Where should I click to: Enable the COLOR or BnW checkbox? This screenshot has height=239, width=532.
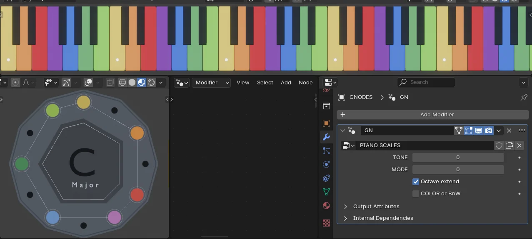click(416, 194)
